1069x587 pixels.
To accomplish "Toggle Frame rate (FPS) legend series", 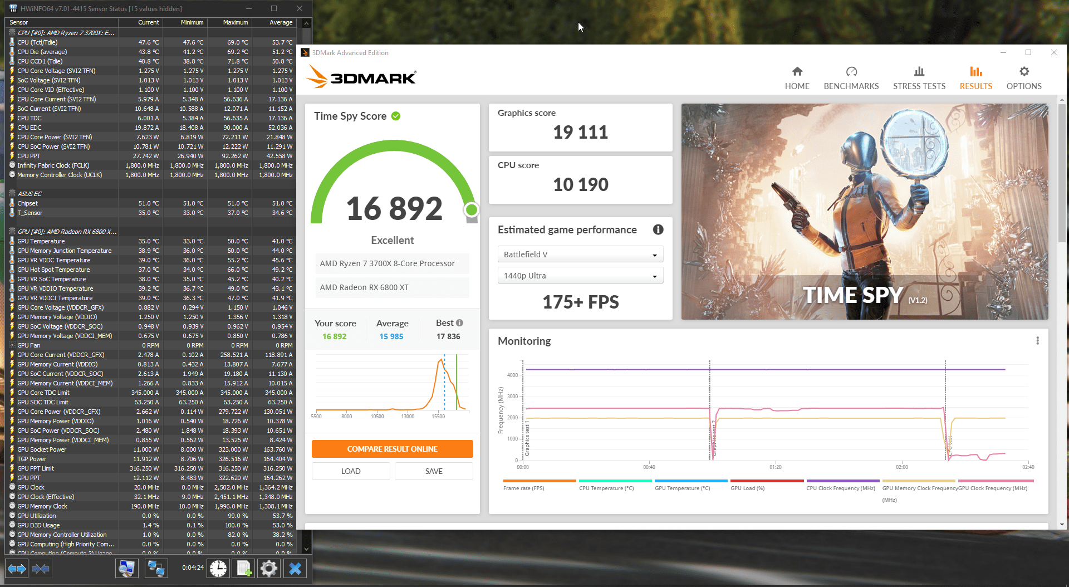I will pos(539,485).
